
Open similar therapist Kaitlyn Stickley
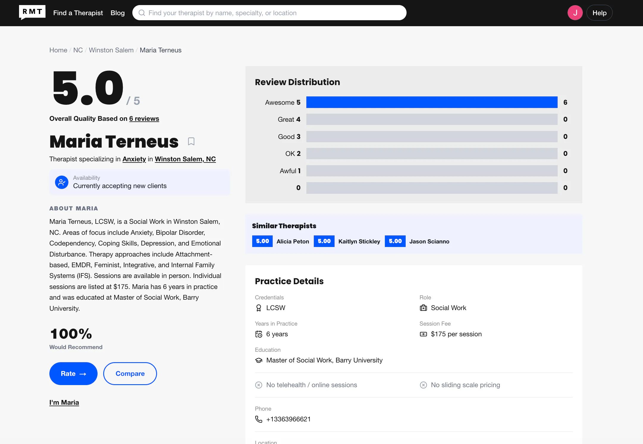click(359, 241)
